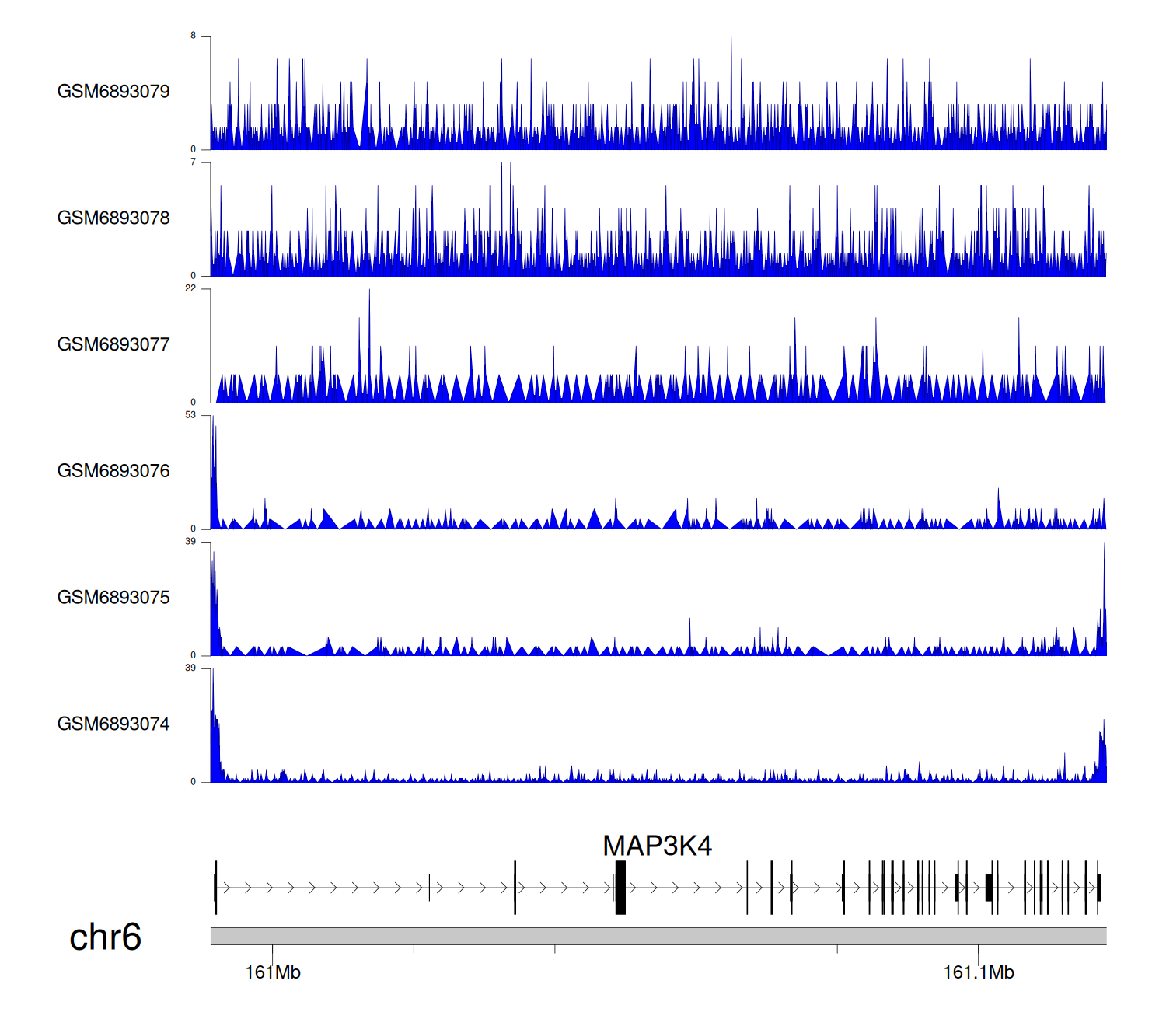
Task: Click the GSM6893077 sample name
Action: [x=113, y=345]
